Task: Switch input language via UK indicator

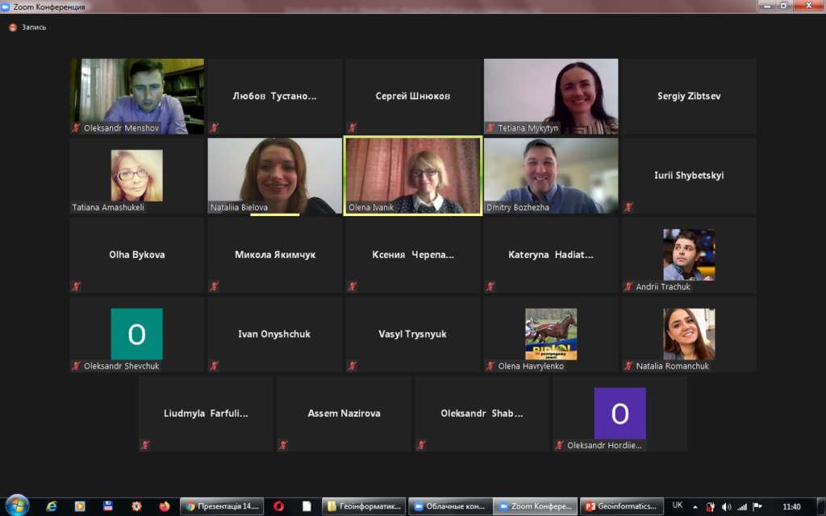Action: (678, 506)
